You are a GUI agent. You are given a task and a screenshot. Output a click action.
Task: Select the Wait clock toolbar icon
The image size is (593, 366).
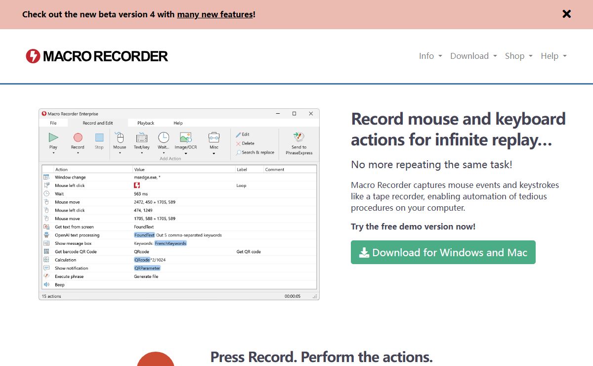[x=164, y=137]
